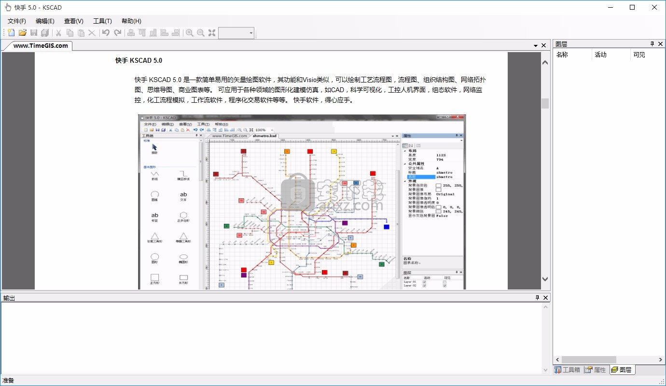Image resolution: width=666 pixels, height=386 pixels.
Task: Click the document vertical scrollbar thumb
Action: pos(545,103)
